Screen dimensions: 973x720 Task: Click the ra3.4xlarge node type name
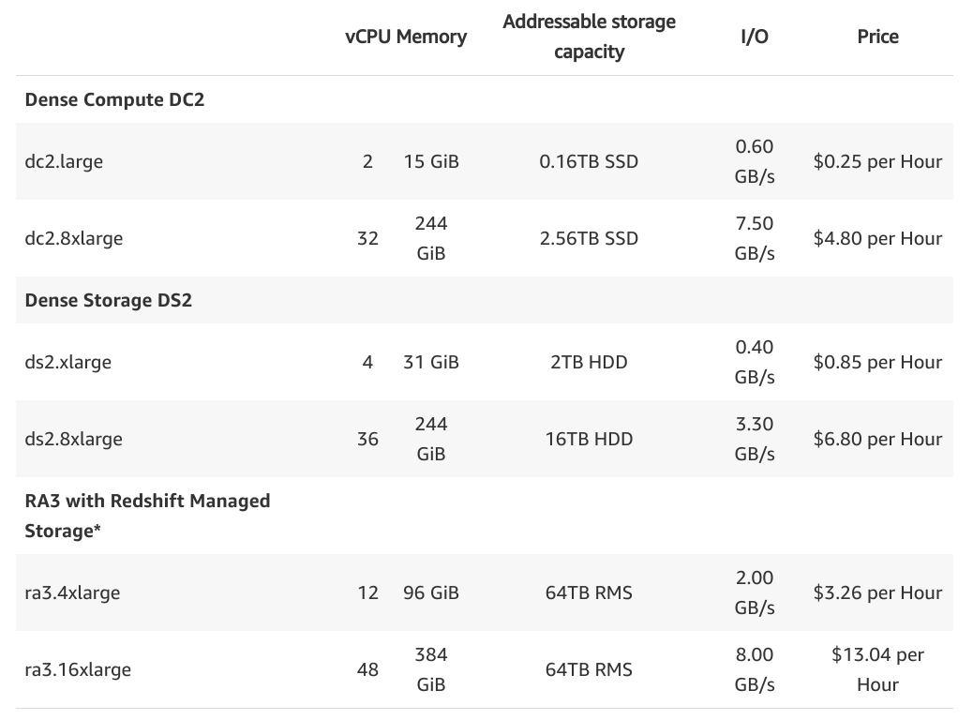(72, 592)
